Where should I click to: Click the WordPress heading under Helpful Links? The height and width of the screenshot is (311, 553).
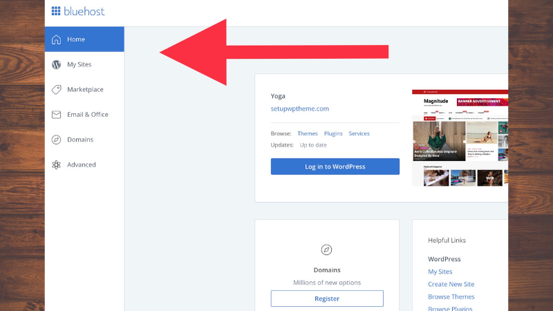pyautogui.click(x=444, y=258)
